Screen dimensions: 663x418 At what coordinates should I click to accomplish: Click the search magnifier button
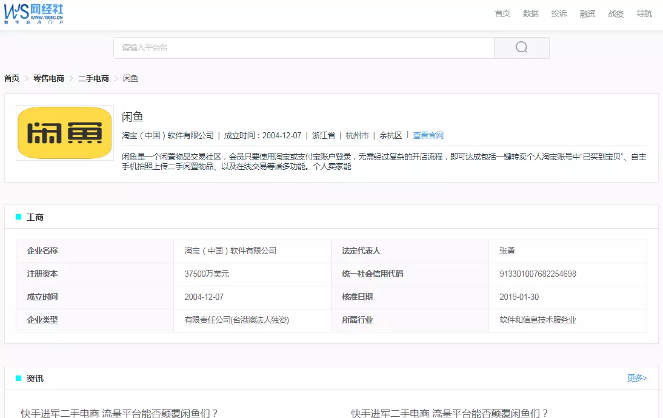521,47
